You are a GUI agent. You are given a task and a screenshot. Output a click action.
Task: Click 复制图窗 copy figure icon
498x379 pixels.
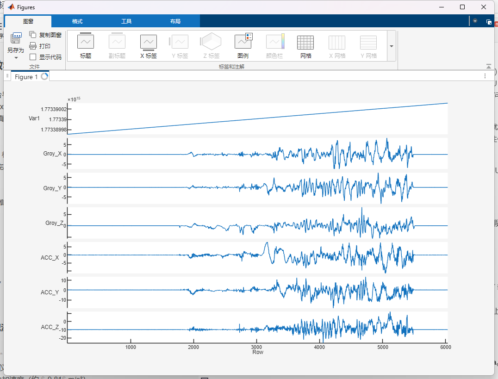[33, 34]
